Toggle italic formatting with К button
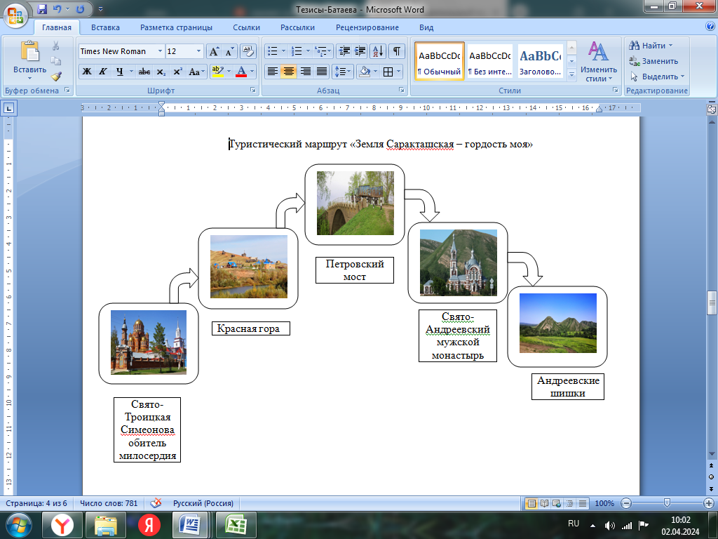The height and width of the screenshot is (539, 718). [x=103, y=72]
